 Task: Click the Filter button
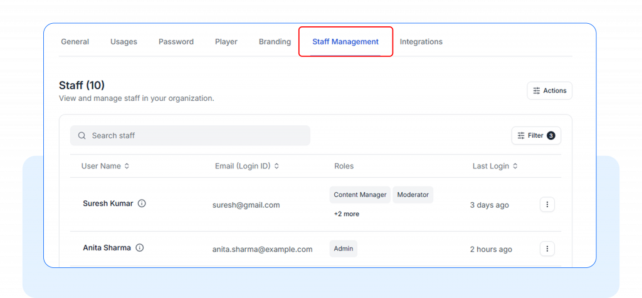point(535,136)
